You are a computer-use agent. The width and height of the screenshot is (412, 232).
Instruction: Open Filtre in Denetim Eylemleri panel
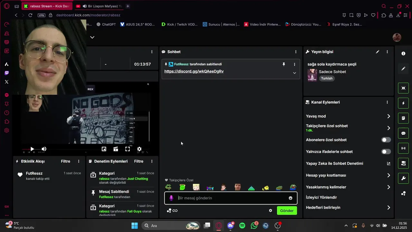point(139,161)
